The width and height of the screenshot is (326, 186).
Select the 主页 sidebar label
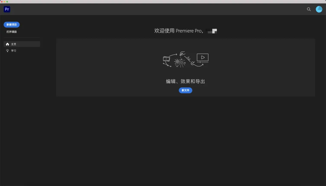pyautogui.click(x=14, y=44)
